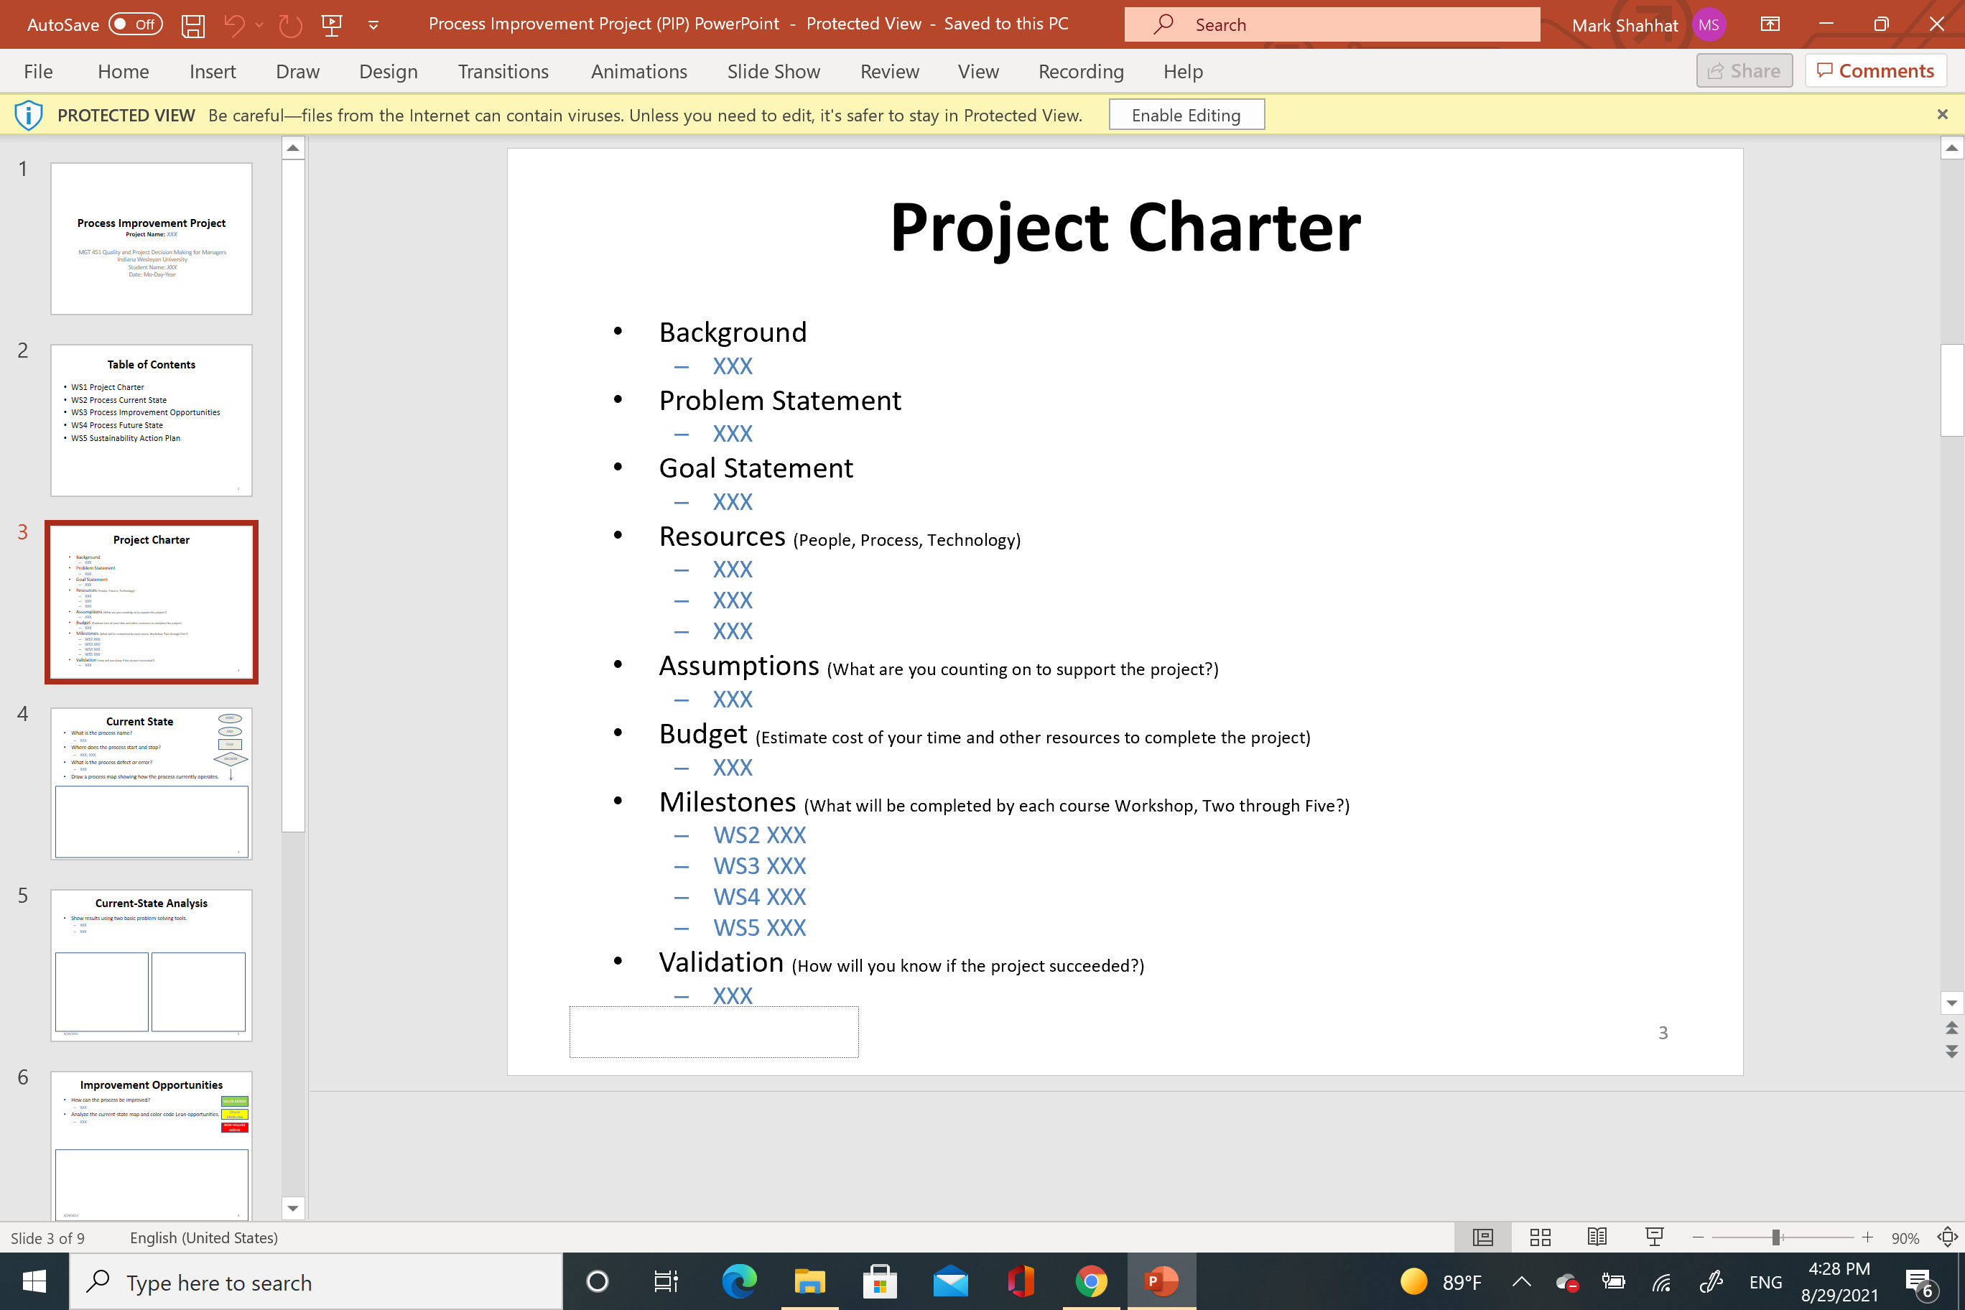Switch to Normal view in status bar

point(1483,1237)
